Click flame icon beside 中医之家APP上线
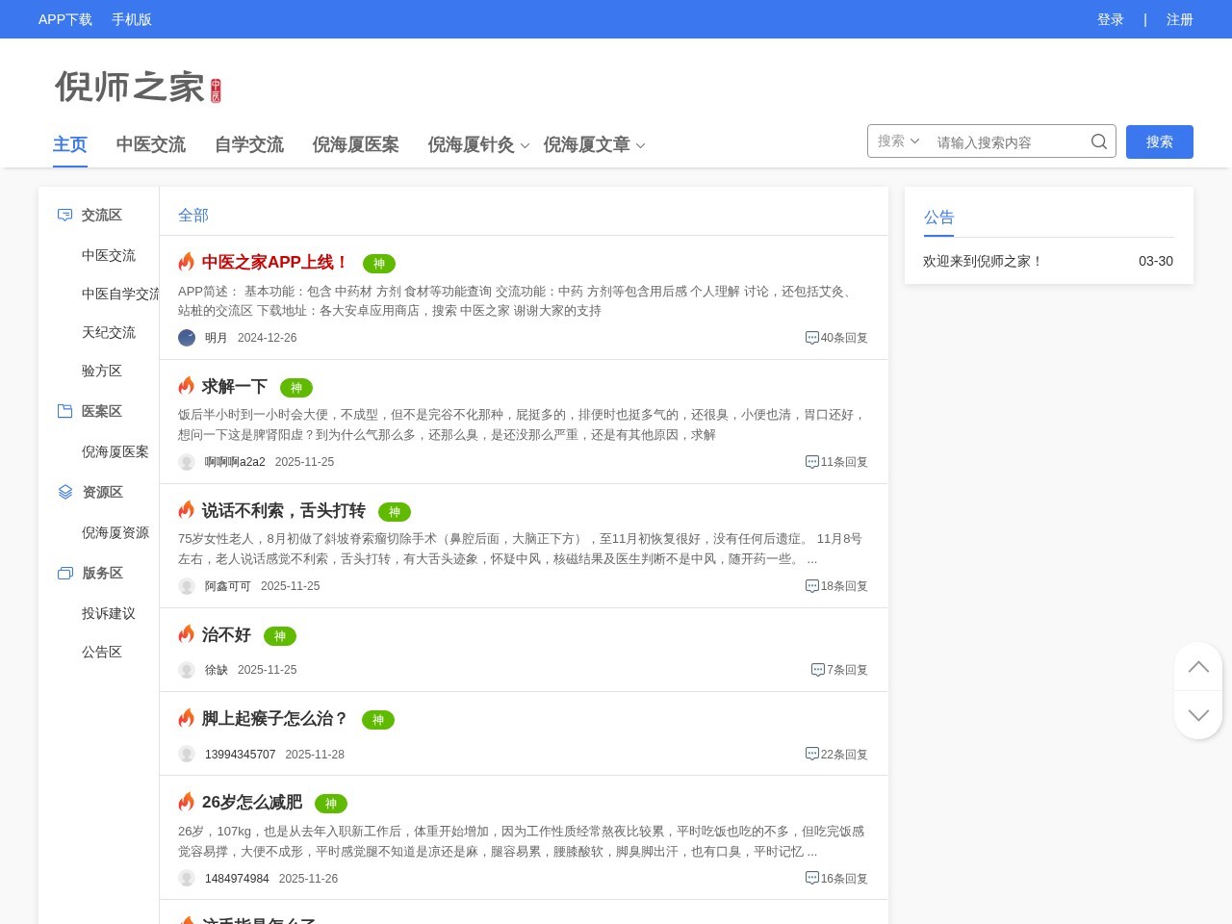 coord(187,261)
